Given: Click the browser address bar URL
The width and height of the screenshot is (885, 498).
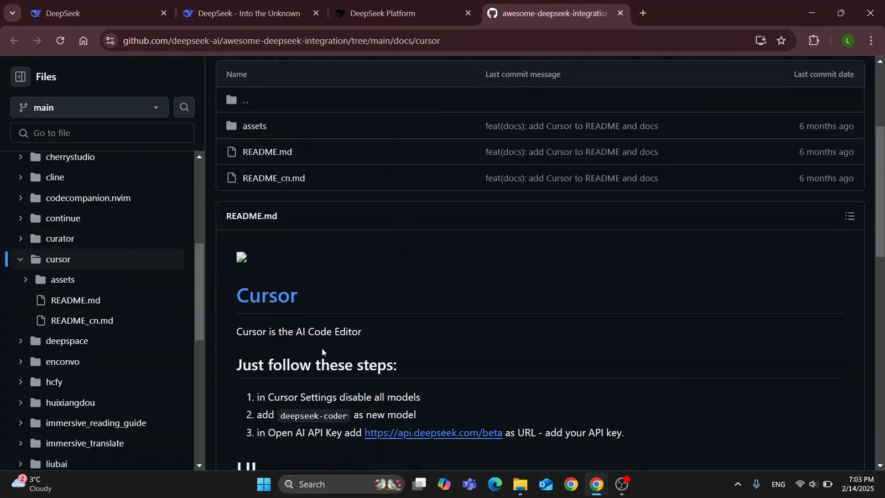Looking at the screenshot, I should 282,40.
